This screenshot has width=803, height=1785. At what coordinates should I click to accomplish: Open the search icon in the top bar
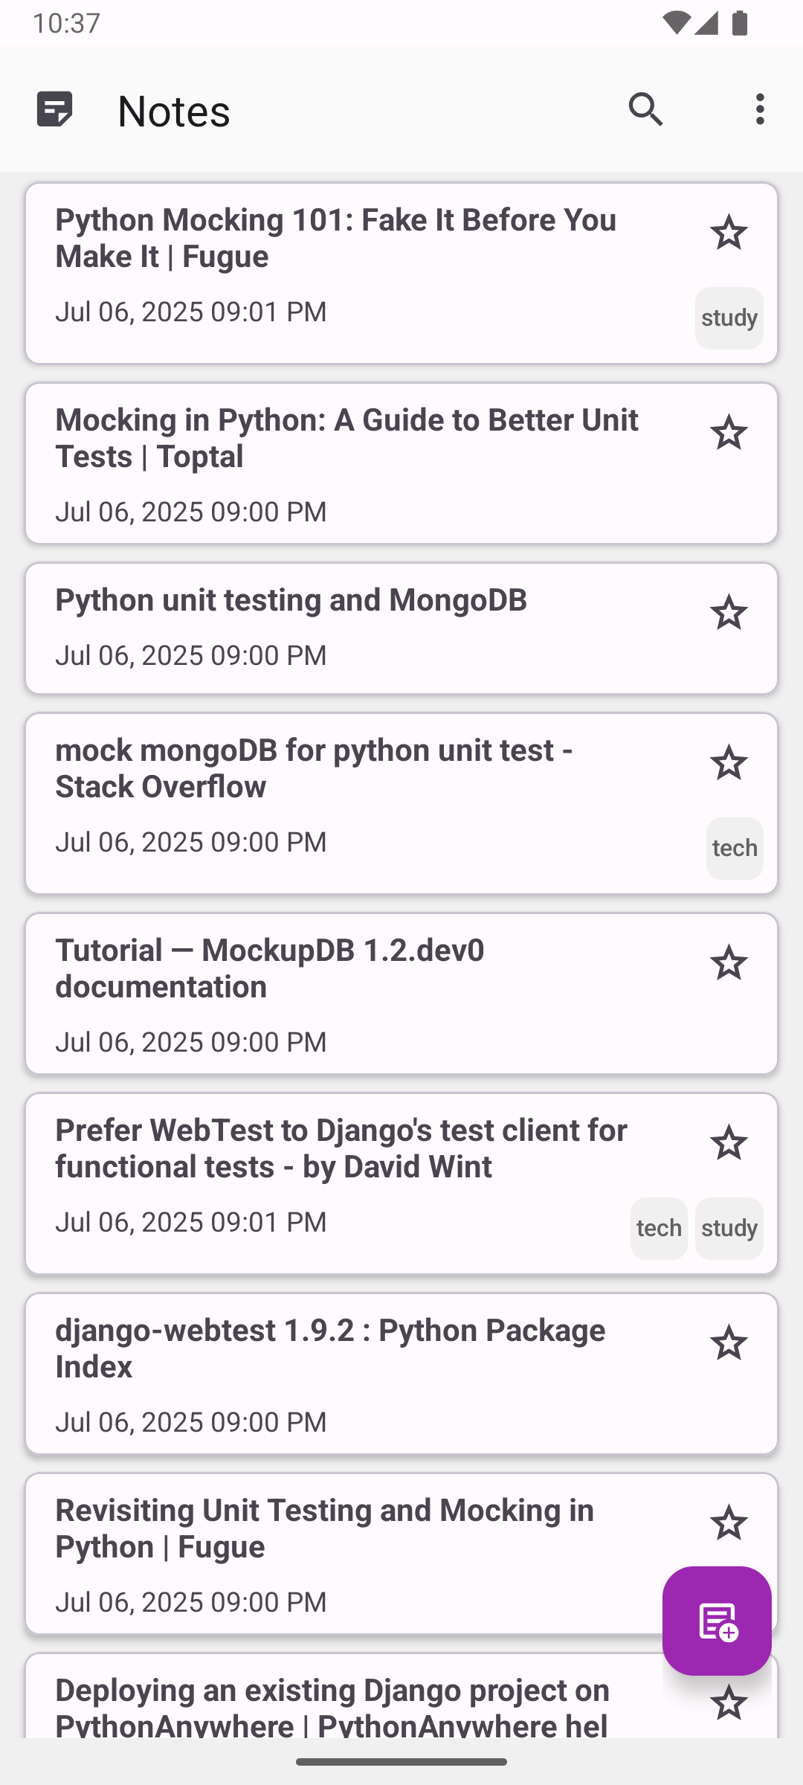[645, 109]
